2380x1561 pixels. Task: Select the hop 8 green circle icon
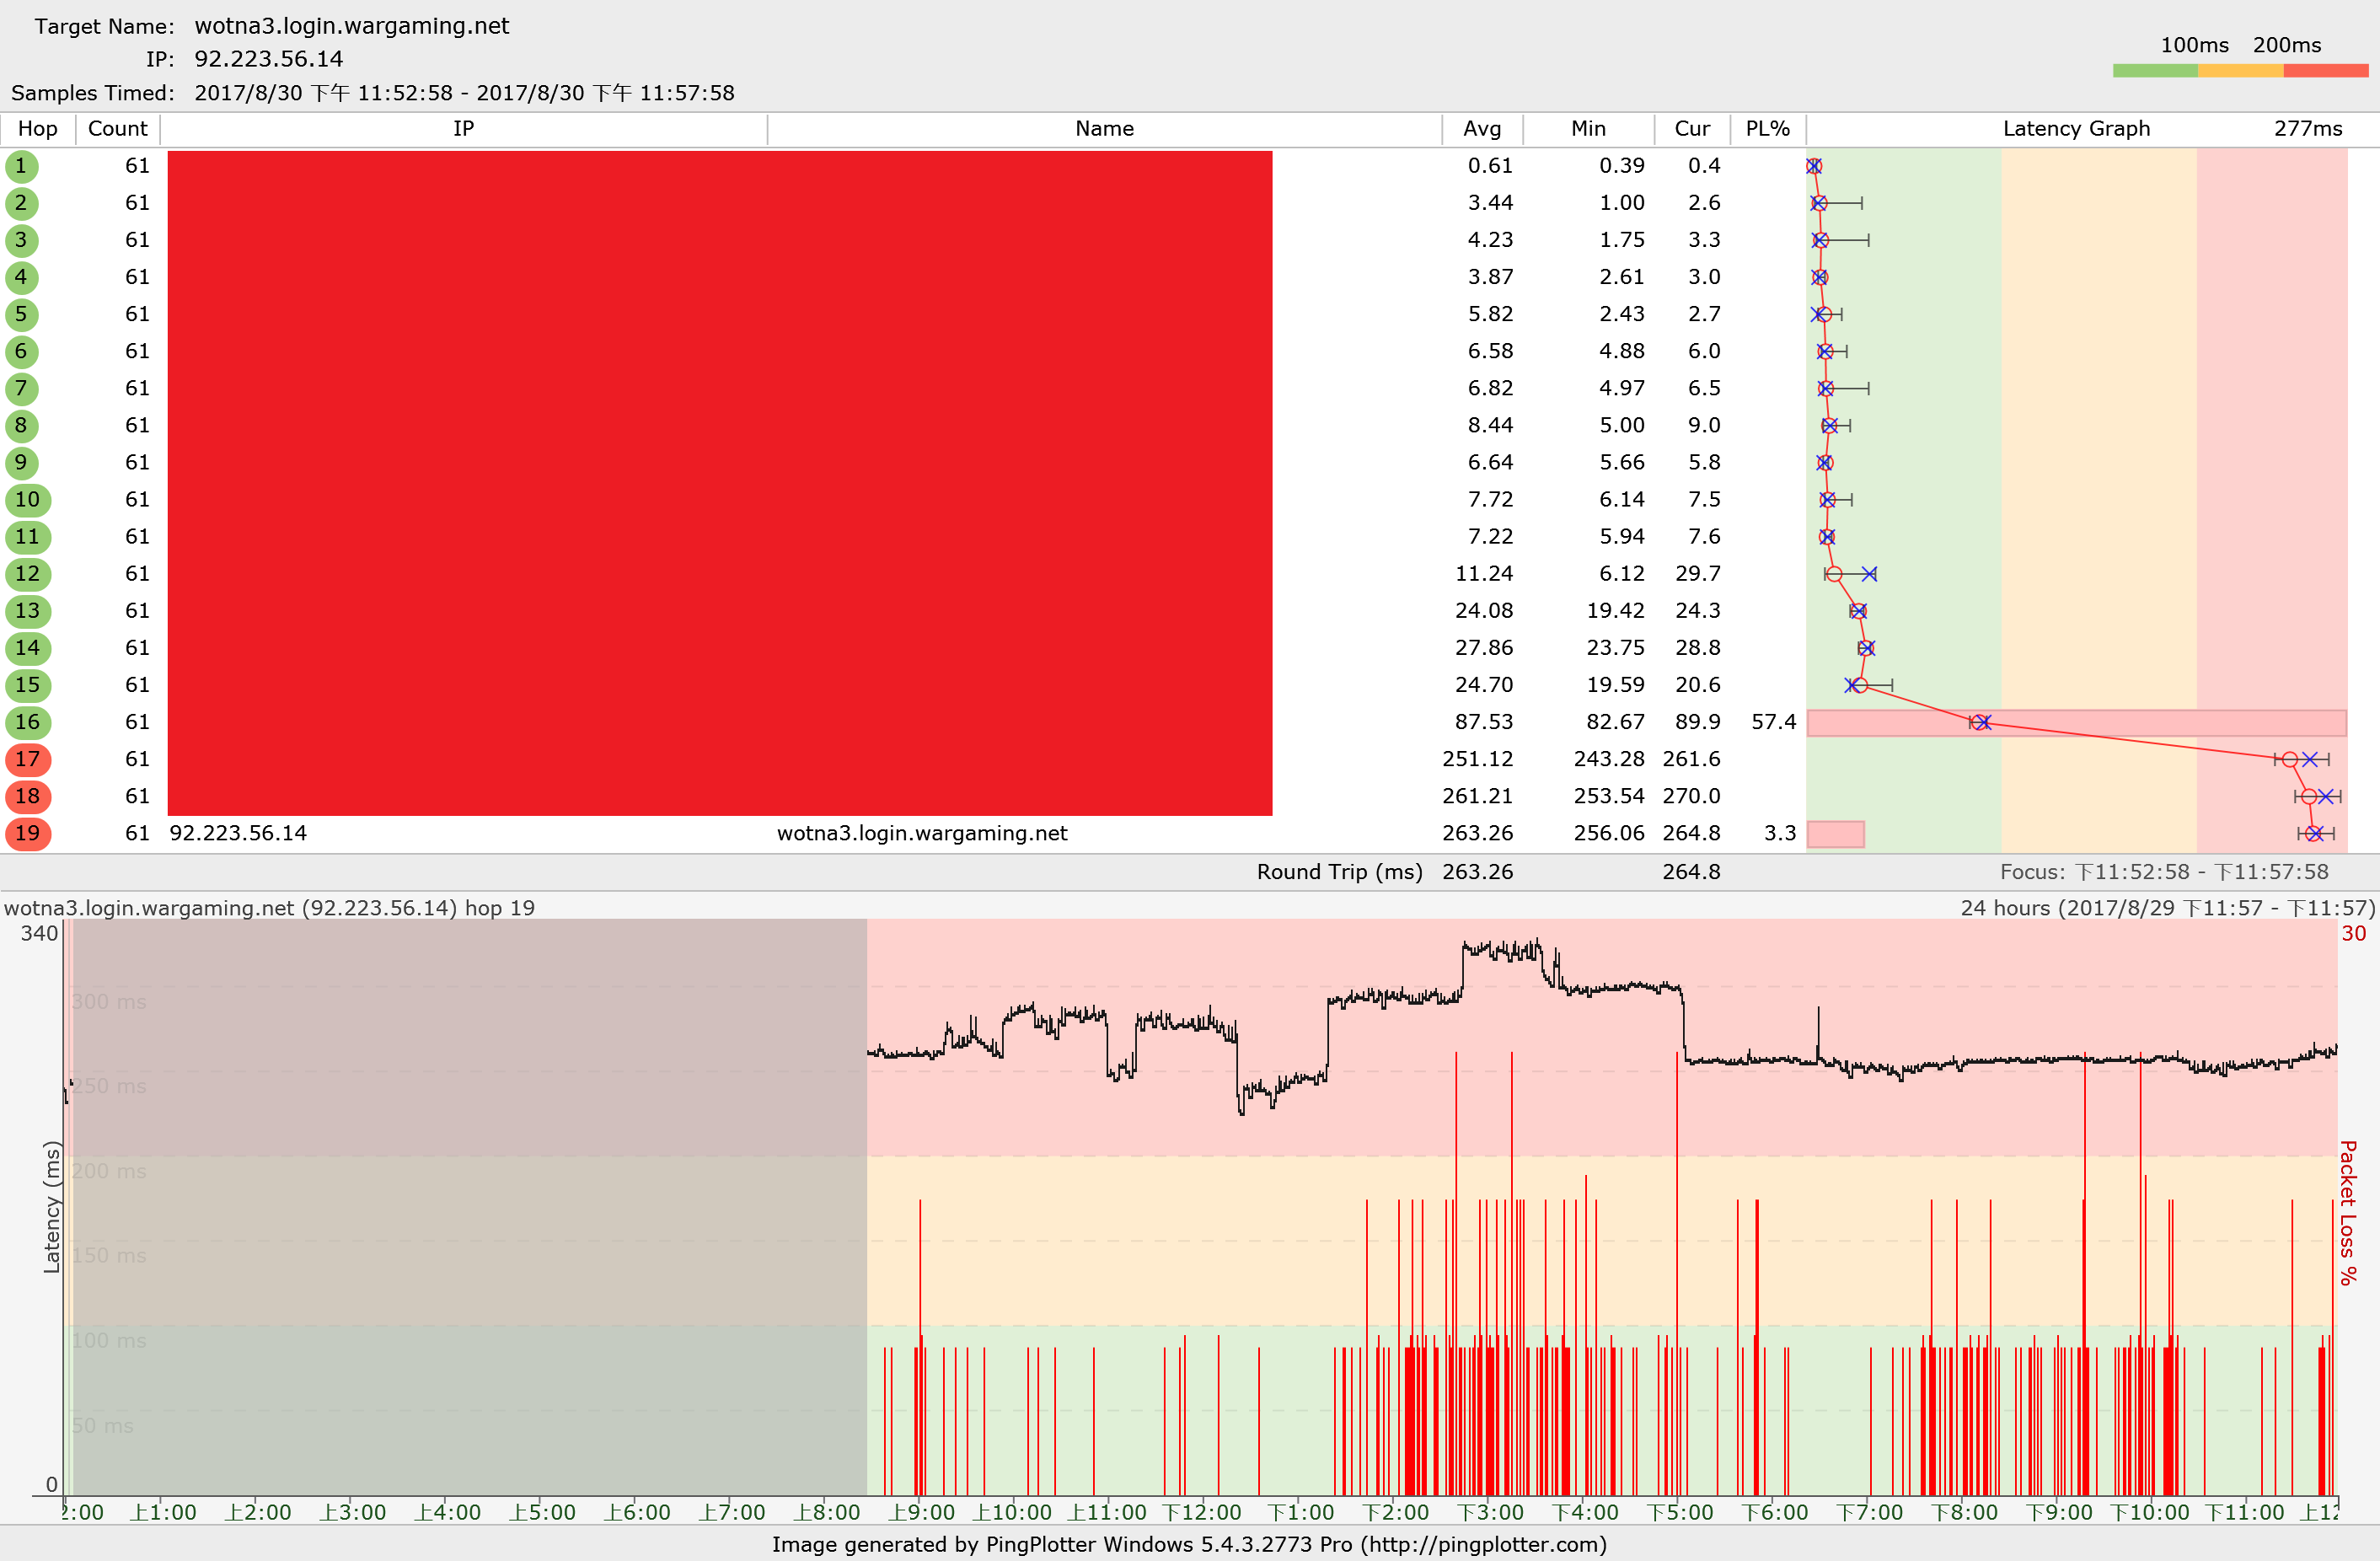coord(21,426)
